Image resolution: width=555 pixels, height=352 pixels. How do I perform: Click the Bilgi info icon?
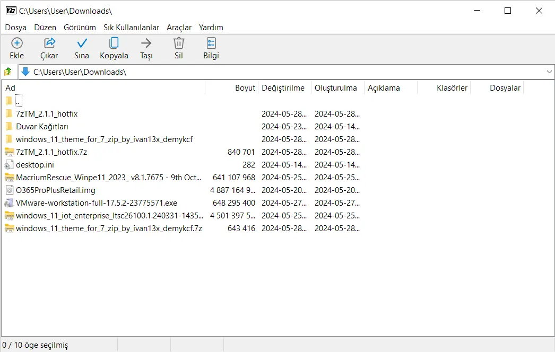[211, 43]
